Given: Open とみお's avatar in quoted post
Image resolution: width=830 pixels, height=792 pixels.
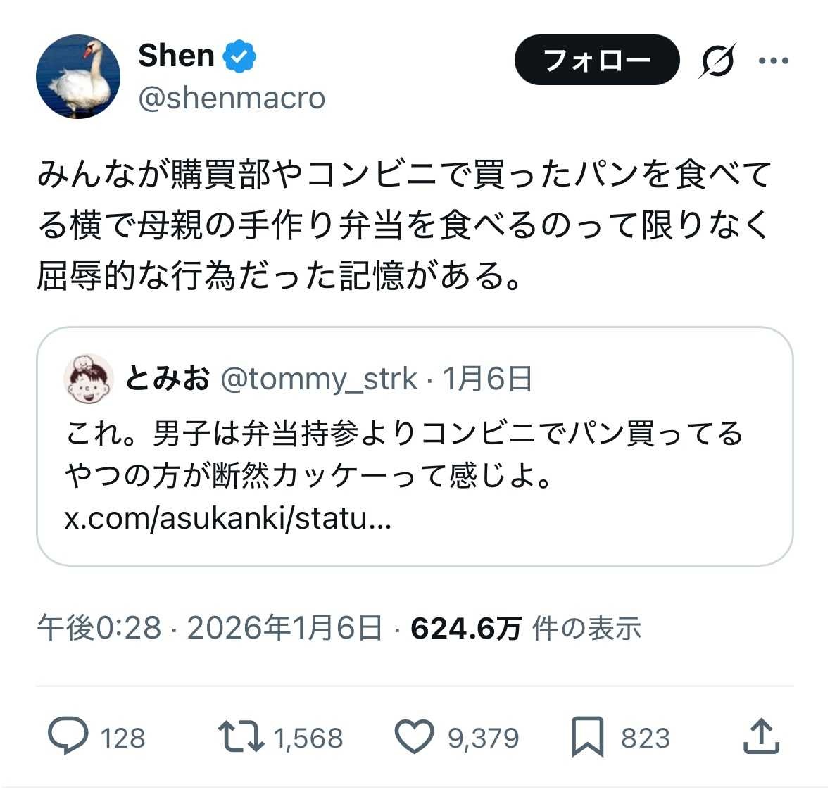Looking at the screenshot, I should coord(89,379).
